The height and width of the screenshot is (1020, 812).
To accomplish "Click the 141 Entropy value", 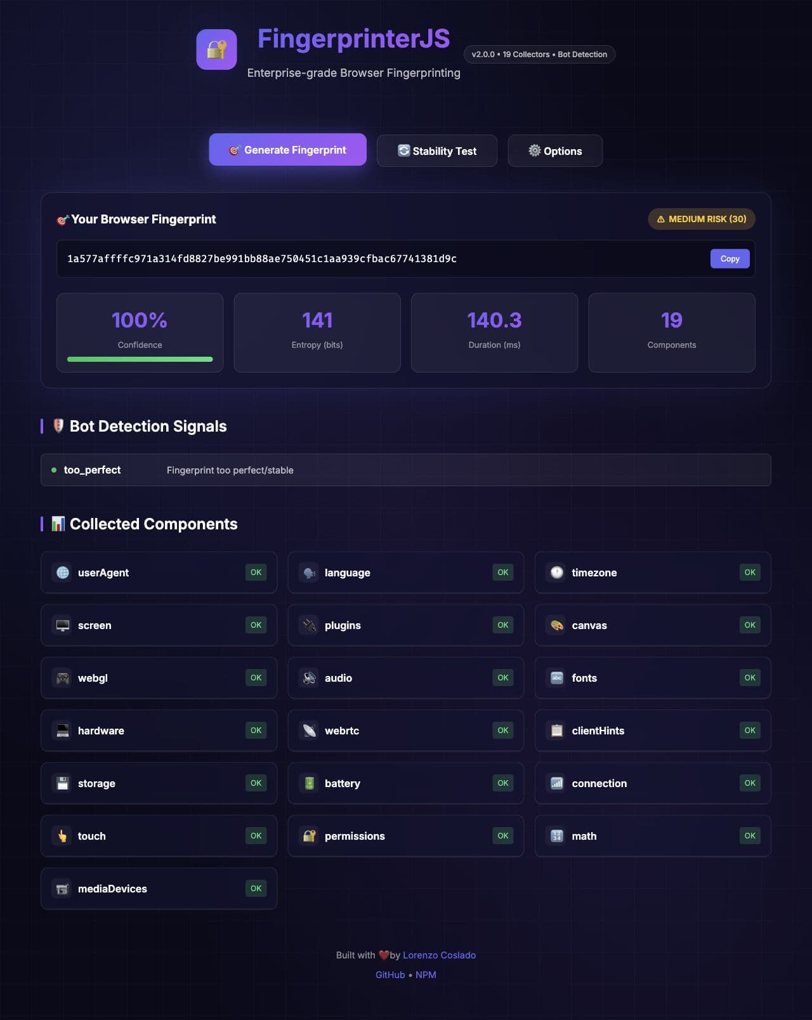I will click(x=317, y=320).
